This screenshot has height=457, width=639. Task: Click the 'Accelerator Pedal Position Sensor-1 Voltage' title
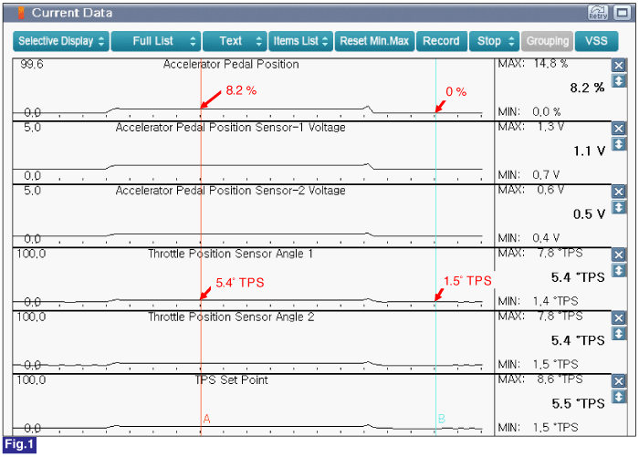(x=231, y=128)
